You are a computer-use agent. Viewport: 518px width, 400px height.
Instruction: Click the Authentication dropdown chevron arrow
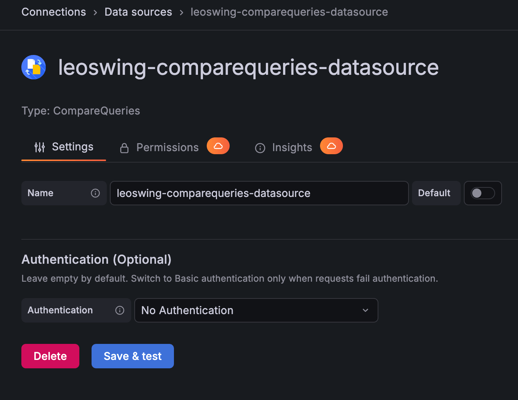tap(365, 310)
